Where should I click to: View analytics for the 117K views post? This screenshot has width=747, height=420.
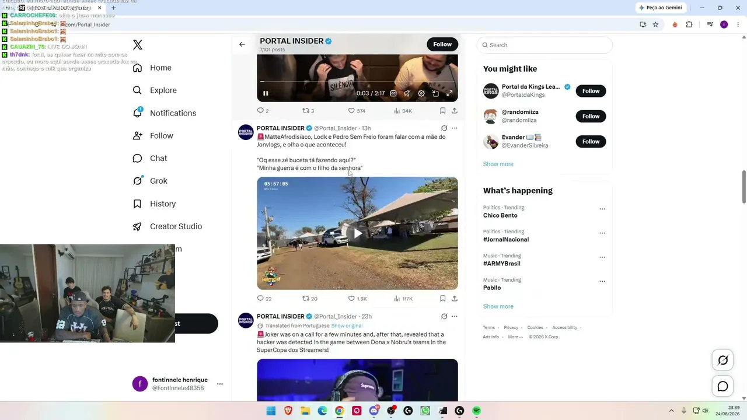point(403,299)
